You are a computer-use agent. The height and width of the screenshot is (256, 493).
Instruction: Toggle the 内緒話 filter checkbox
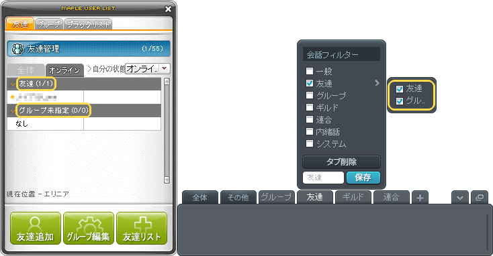click(x=310, y=131)
